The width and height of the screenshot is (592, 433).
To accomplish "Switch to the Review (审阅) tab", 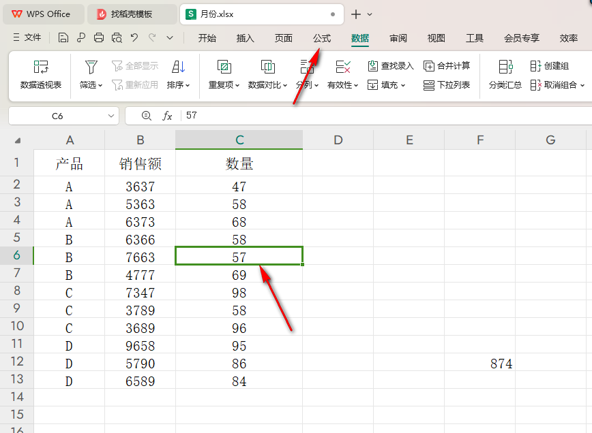I will click(x=398, y=38).
